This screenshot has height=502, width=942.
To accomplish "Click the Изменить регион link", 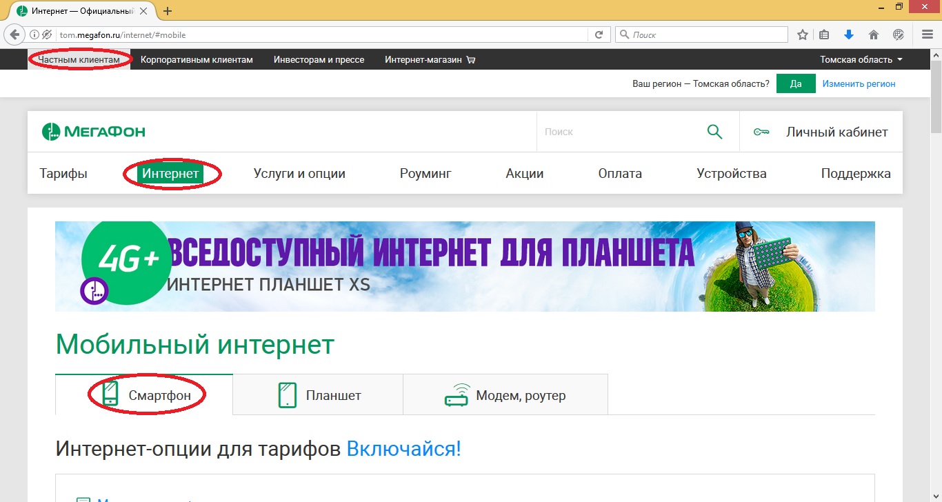I will [x=858, y=83].
